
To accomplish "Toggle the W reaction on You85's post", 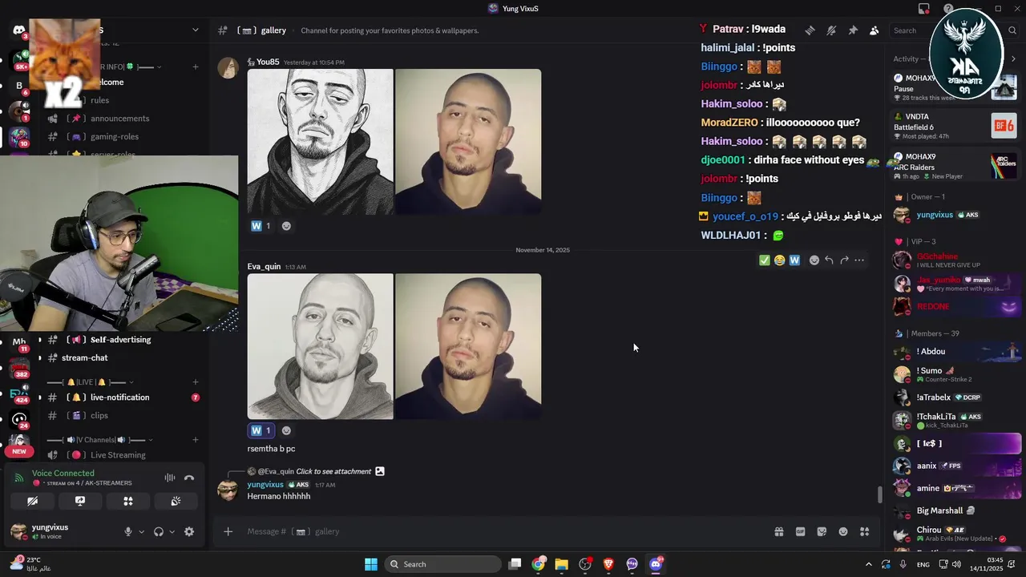I will click(x=261, y=226).
